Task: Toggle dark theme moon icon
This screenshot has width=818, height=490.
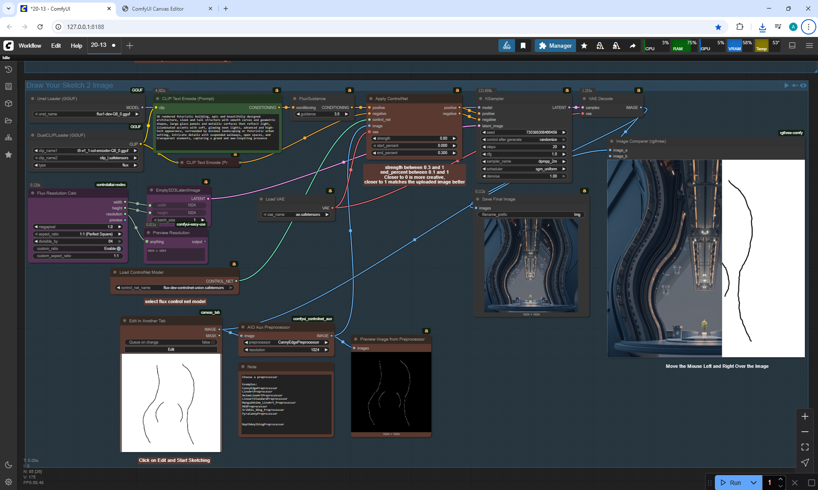Action: [x=9, y=465]
